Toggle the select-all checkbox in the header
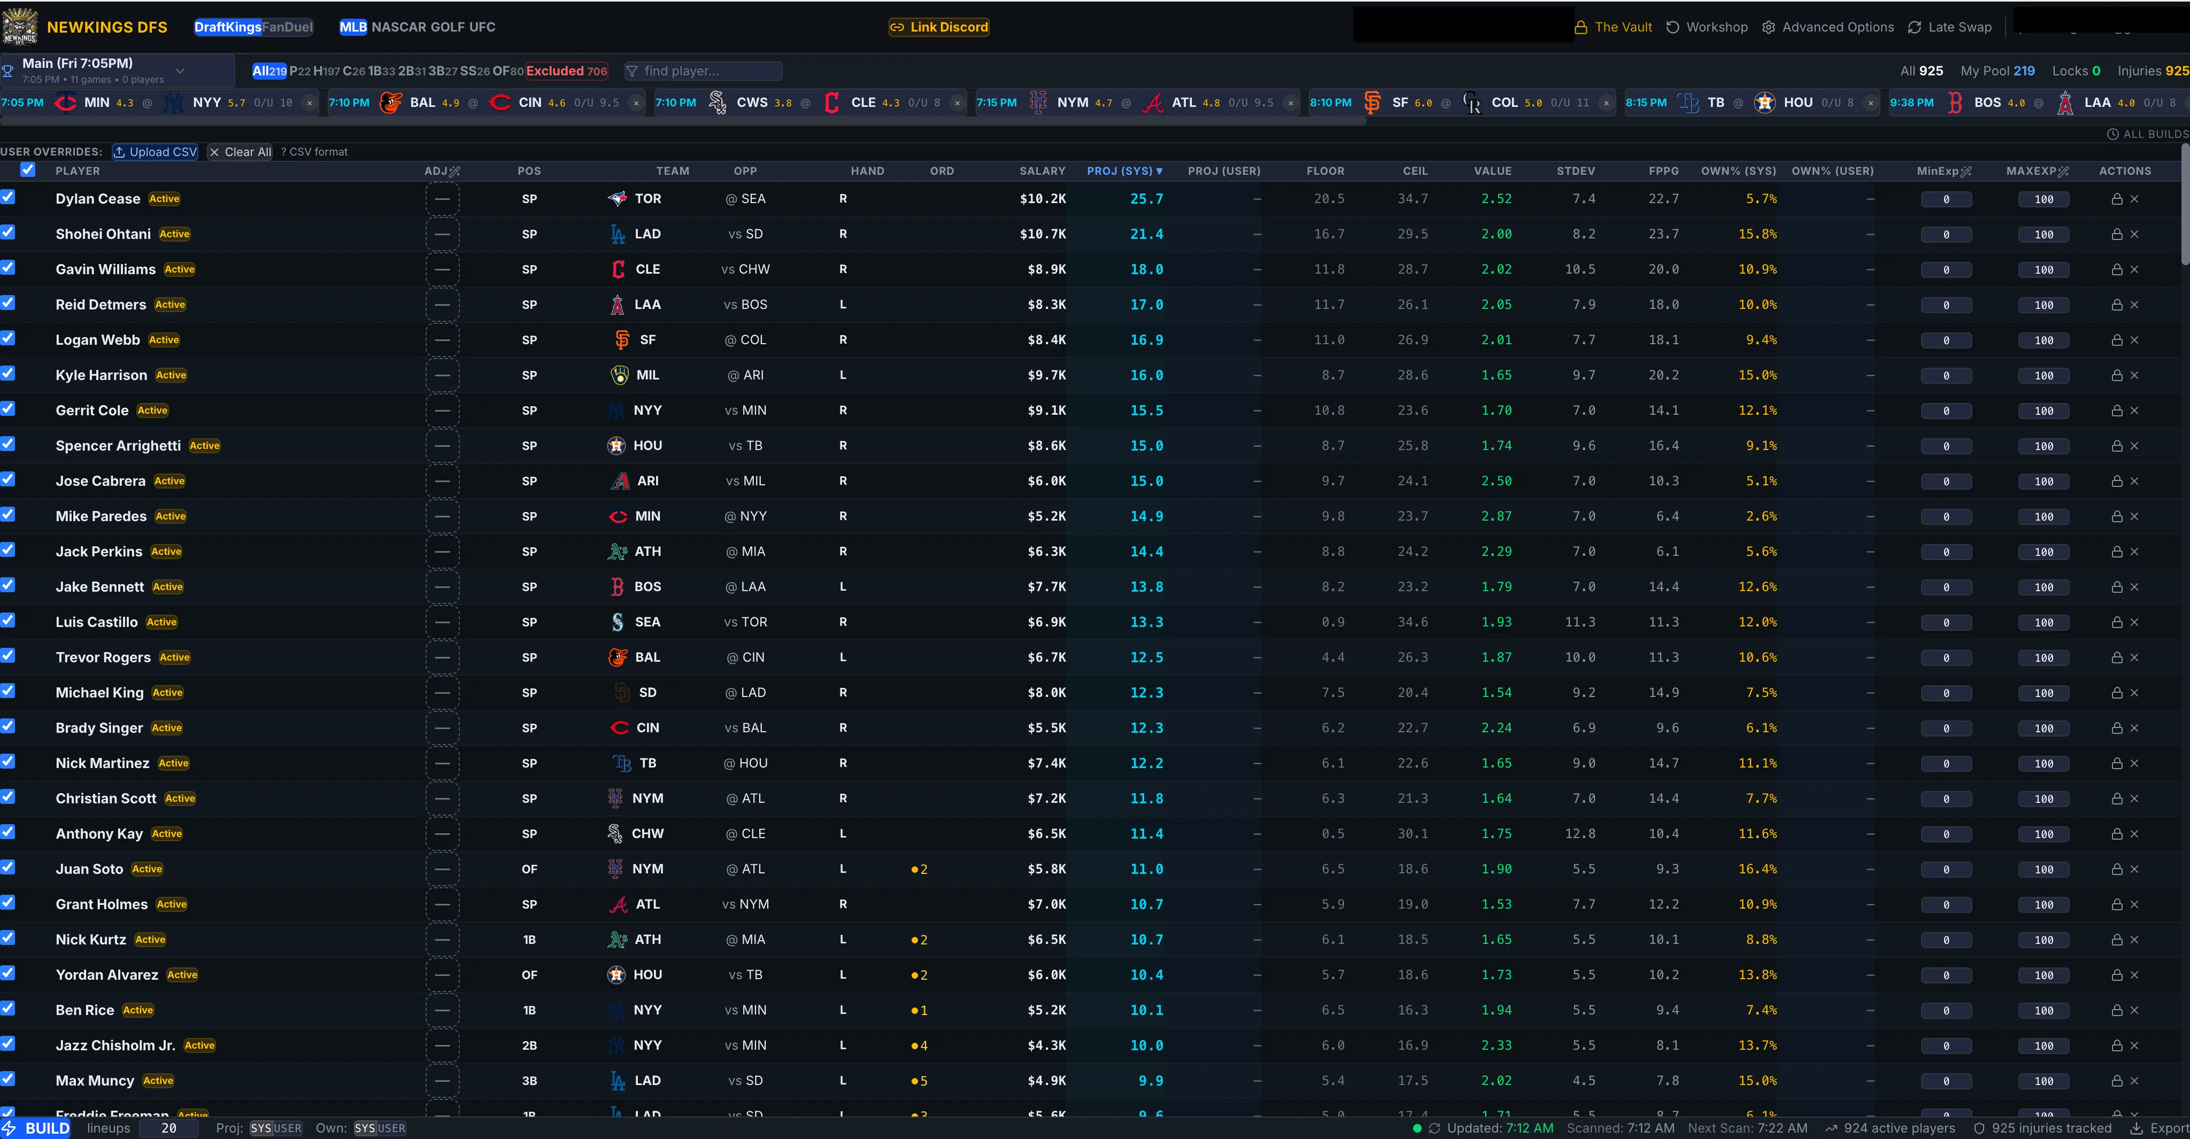This screenshot has height=1139, width=2190. tap(28, 170)
